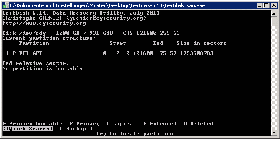Click 'Current partition structure:' heading

click(49, 38)
